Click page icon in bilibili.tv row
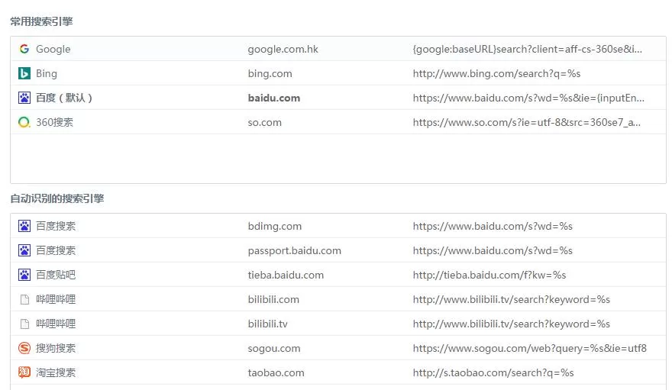The height and width of the screenshot is (390, 672). tap(25, 324)
